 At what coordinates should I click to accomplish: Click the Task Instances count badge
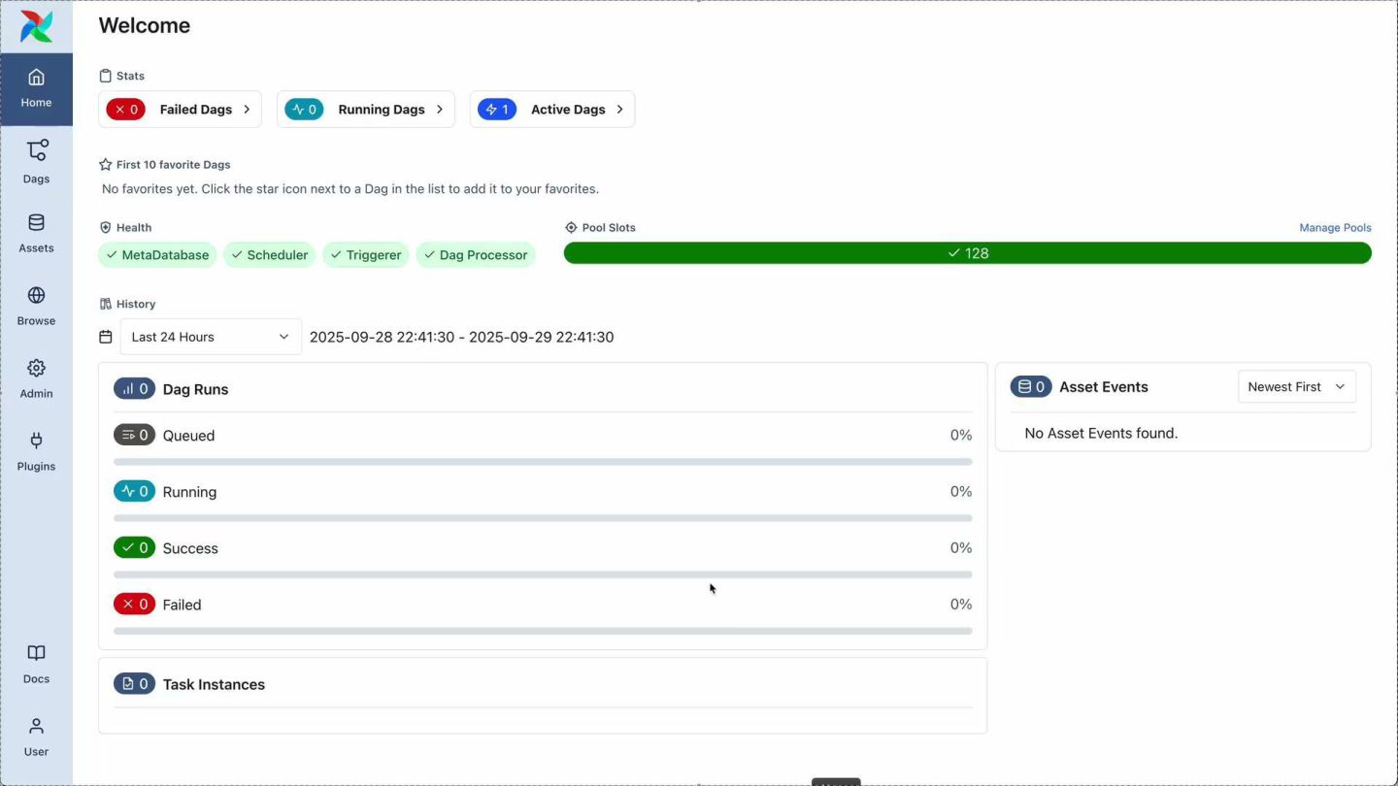(x=134, y=684)
